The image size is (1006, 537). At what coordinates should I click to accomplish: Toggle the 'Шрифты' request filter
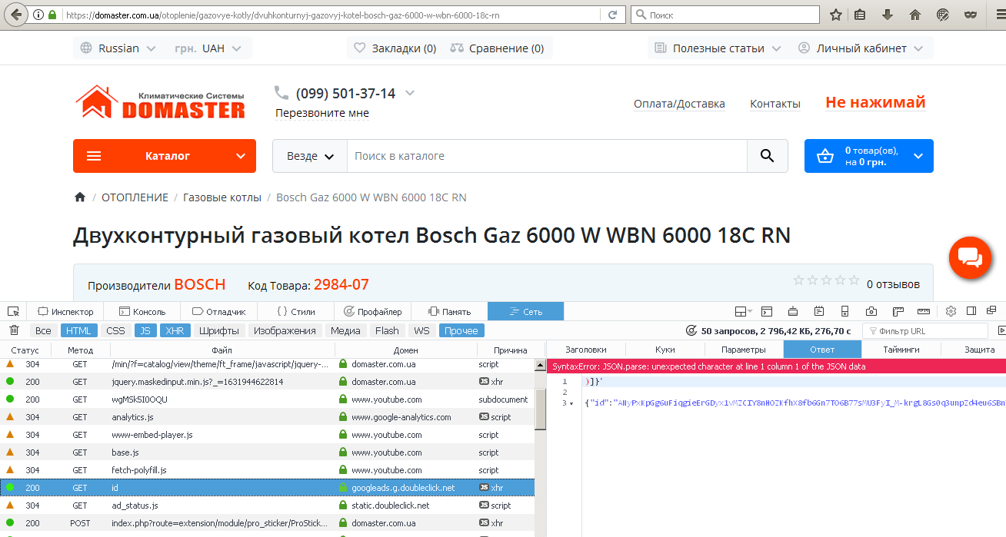tap(219, 330)
